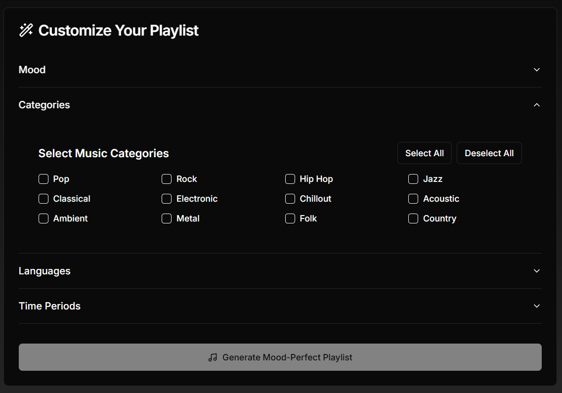Tick the Hip Hop checkbox

[x=290, y=179]
